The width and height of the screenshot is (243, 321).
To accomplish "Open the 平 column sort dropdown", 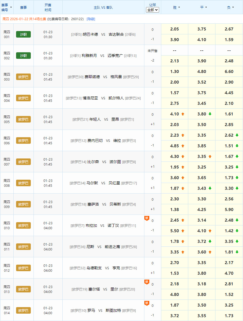I will click(x=203, y=7).
